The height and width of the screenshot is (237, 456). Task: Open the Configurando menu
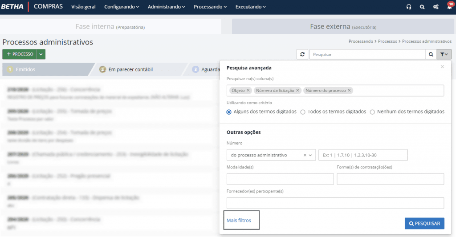click(x=122, y=7)
